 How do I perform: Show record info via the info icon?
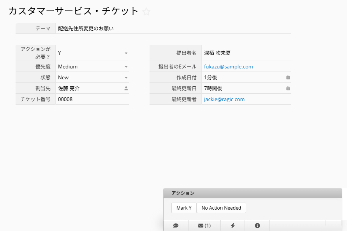257,225
